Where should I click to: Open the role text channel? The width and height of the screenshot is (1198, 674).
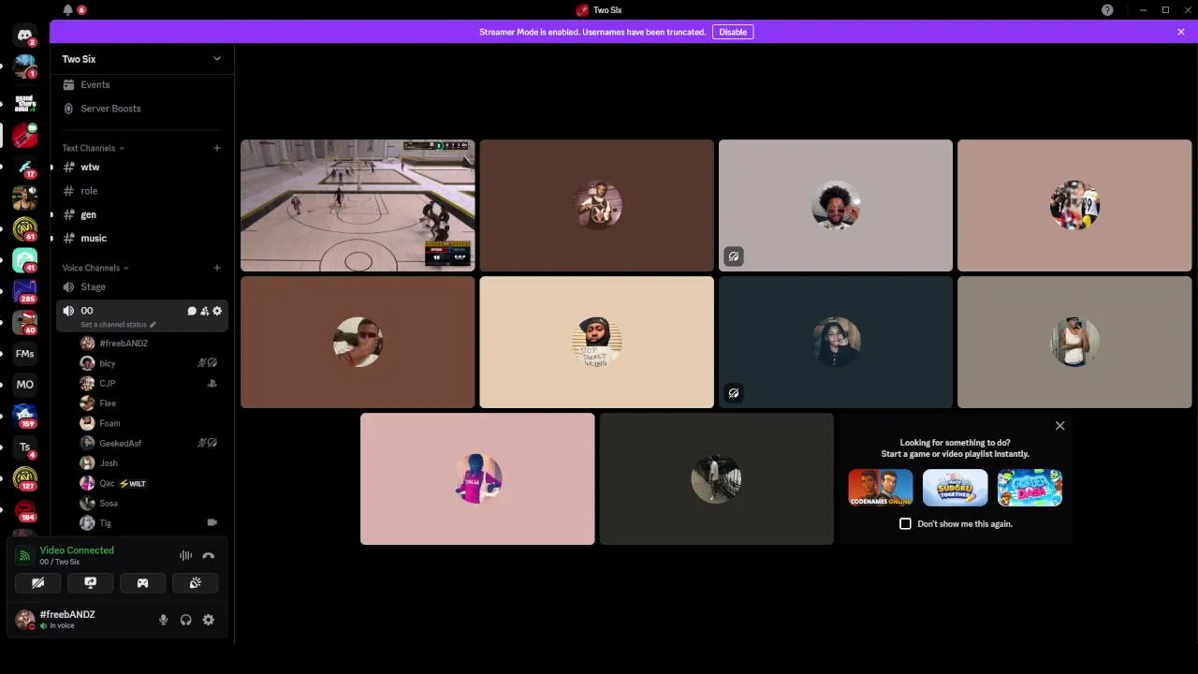tap(140, 191)
